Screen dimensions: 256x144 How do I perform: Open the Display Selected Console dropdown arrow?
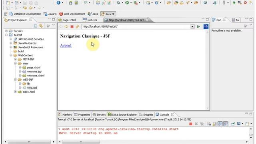point(242,124)
